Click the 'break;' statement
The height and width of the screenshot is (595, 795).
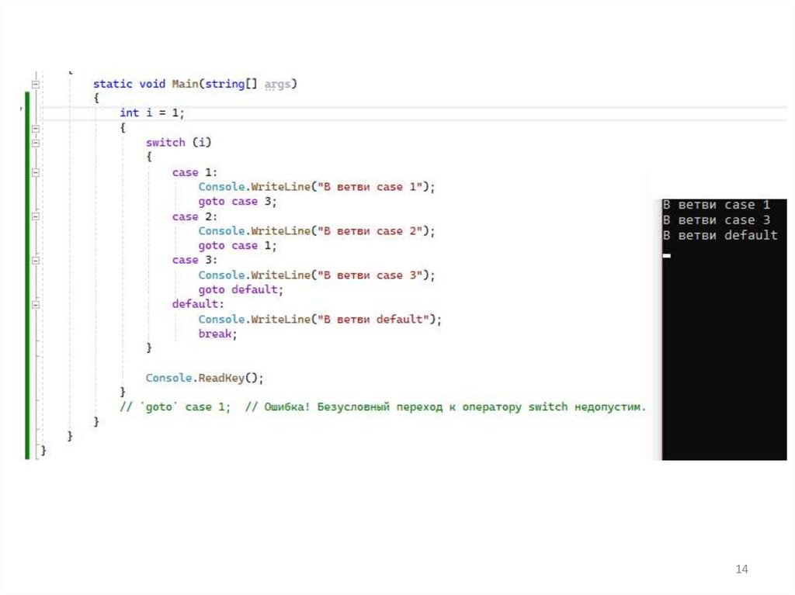point(217,334)
